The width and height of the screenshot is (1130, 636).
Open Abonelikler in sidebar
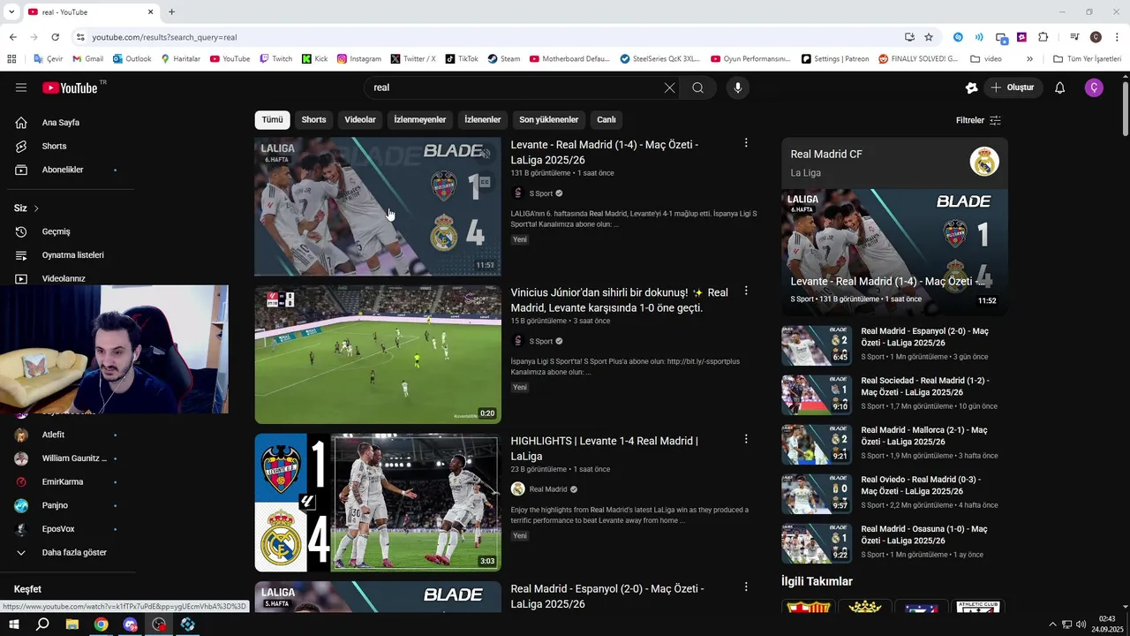63,170
